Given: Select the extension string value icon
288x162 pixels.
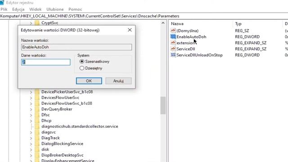Looking at the screenshot, I should coord(173,43).
